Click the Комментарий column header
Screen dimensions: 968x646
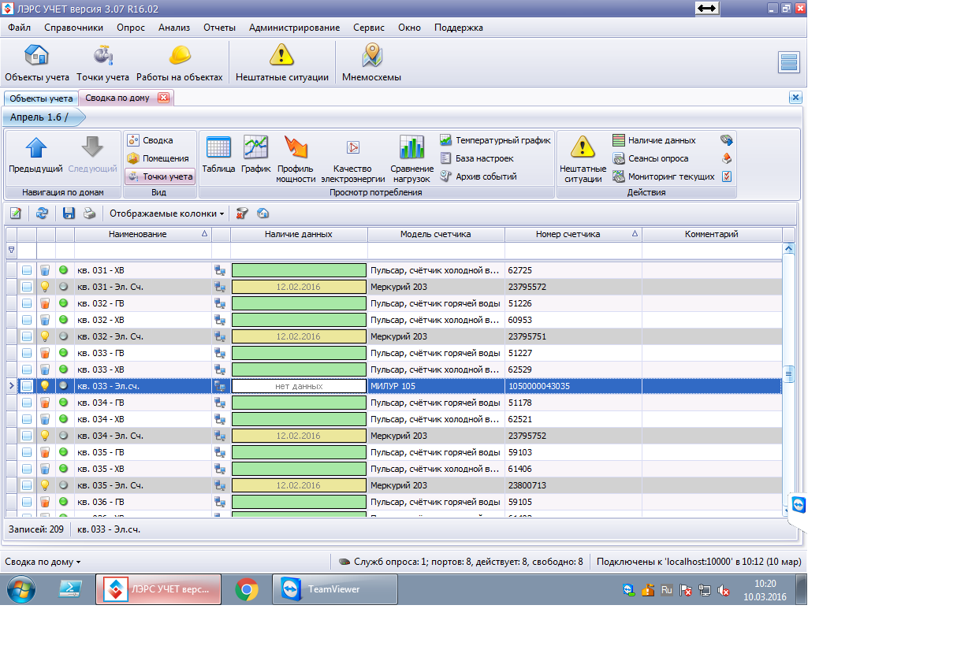click(712, 234)
